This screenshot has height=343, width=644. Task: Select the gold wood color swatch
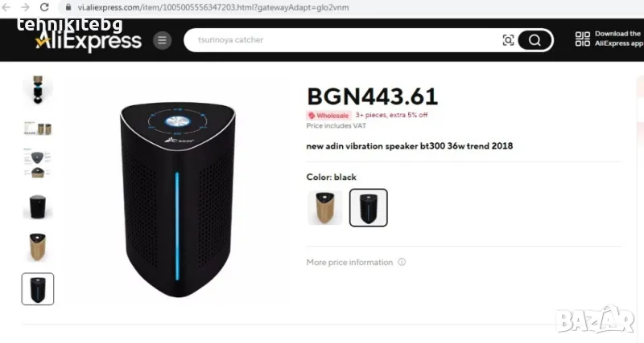tap(325, 208)
